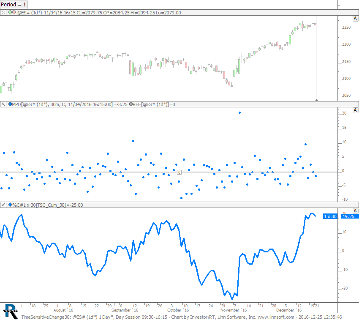
Task: Close the TSC_Cum_30 indicator pane
Action: (3, 205)
